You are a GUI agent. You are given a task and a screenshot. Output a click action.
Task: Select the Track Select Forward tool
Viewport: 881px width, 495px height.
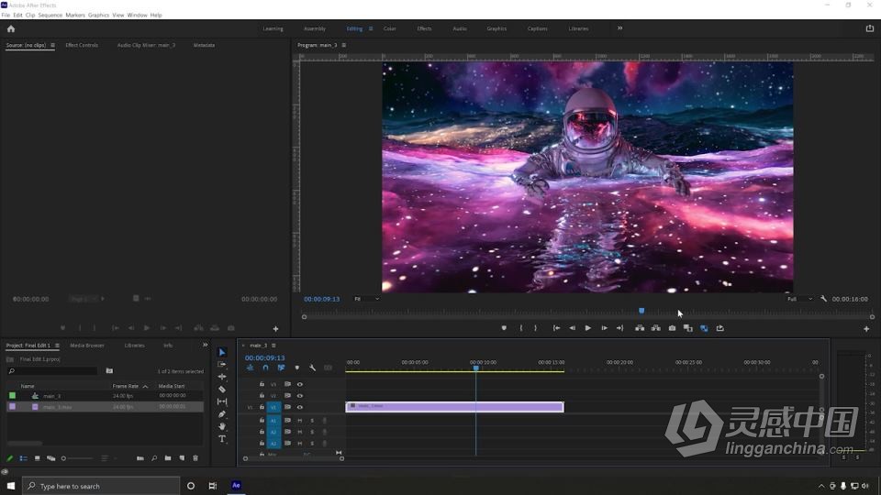(x=222, y=365)
